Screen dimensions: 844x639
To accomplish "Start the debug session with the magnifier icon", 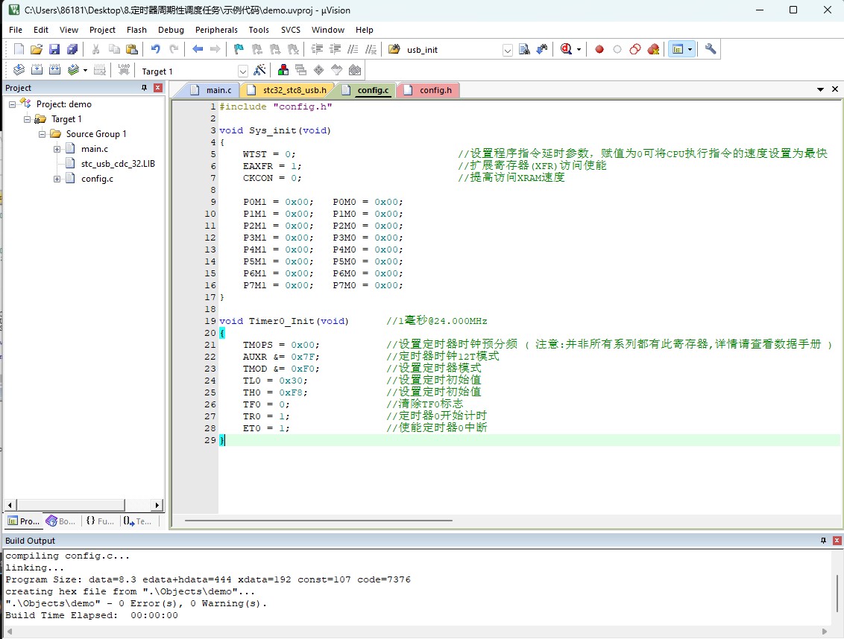I will tap(566, 49).
